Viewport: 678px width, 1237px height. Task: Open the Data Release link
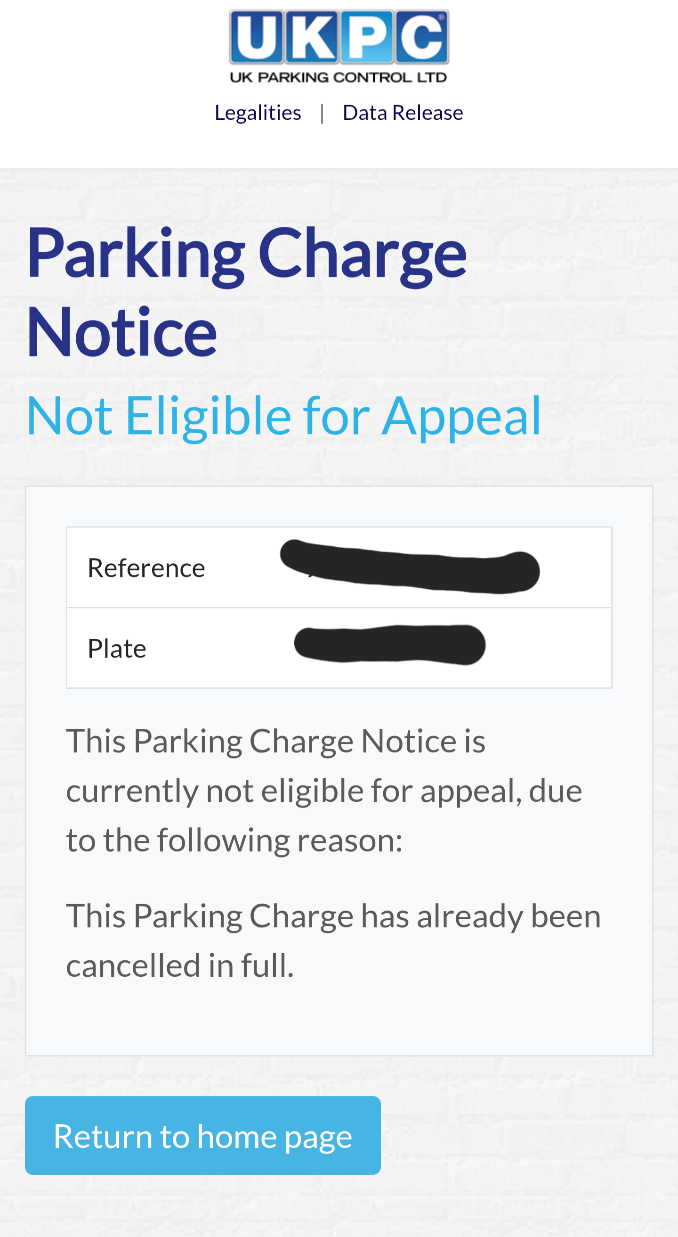403,113
